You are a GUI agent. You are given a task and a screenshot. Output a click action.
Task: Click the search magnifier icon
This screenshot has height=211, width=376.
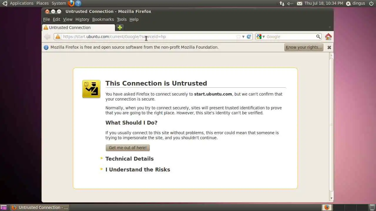[x=318, y=37]
